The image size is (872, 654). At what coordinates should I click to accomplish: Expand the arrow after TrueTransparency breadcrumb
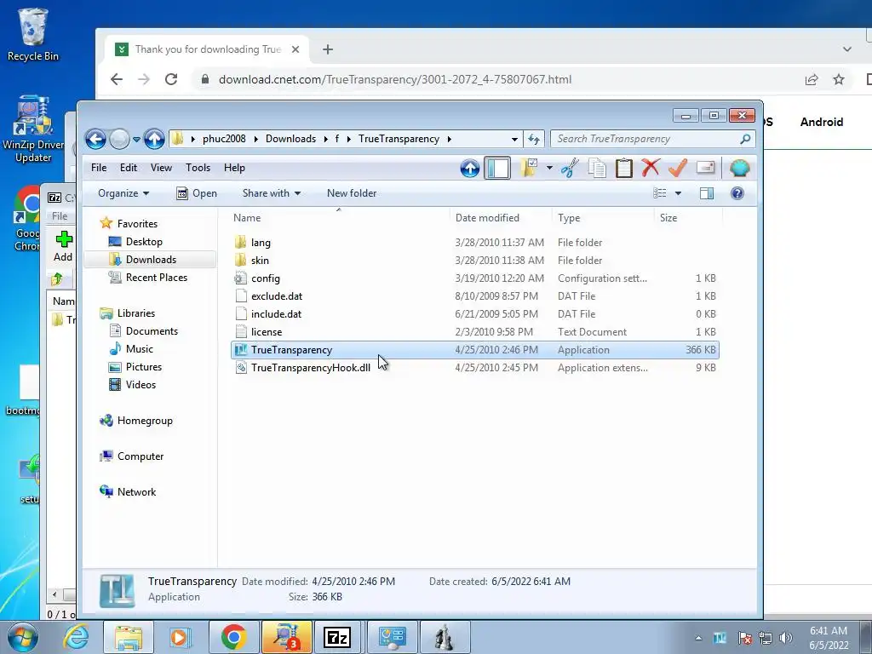(449, 139)
